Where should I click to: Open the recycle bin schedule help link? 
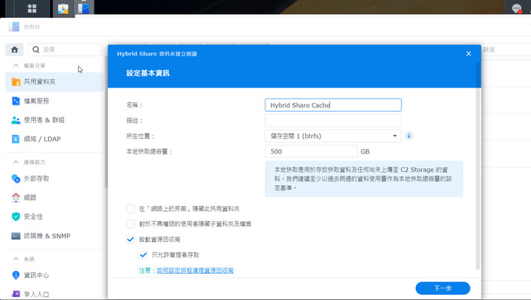(x=195, y=271)
